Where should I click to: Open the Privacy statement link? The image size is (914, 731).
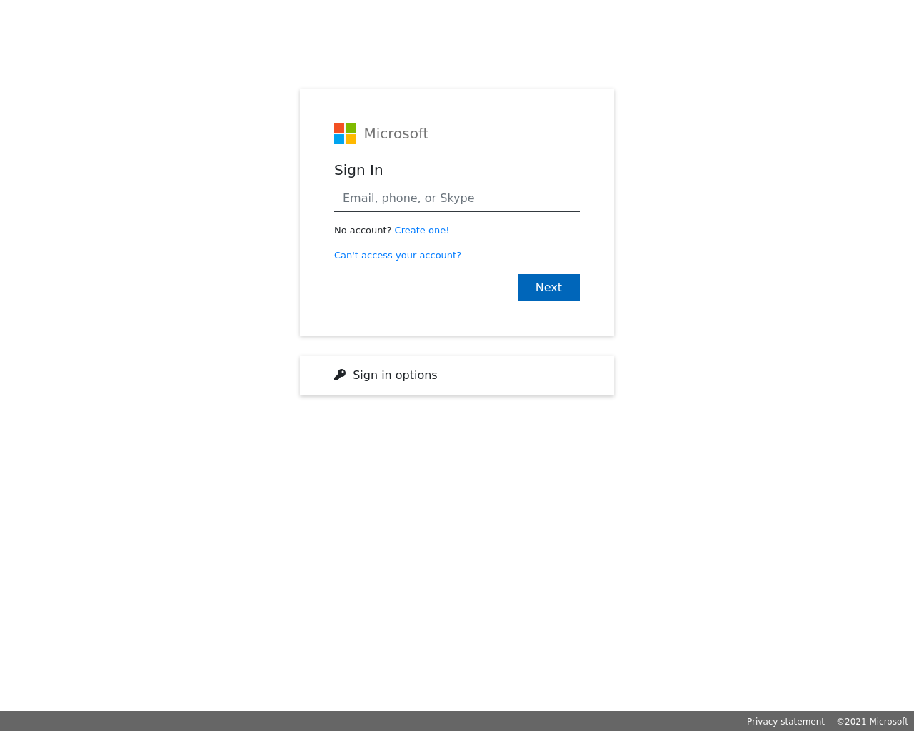click(x=785, y=722)
